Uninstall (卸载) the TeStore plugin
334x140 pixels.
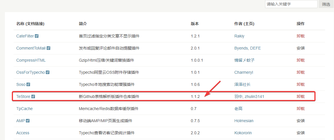click(x=301, y=97)
